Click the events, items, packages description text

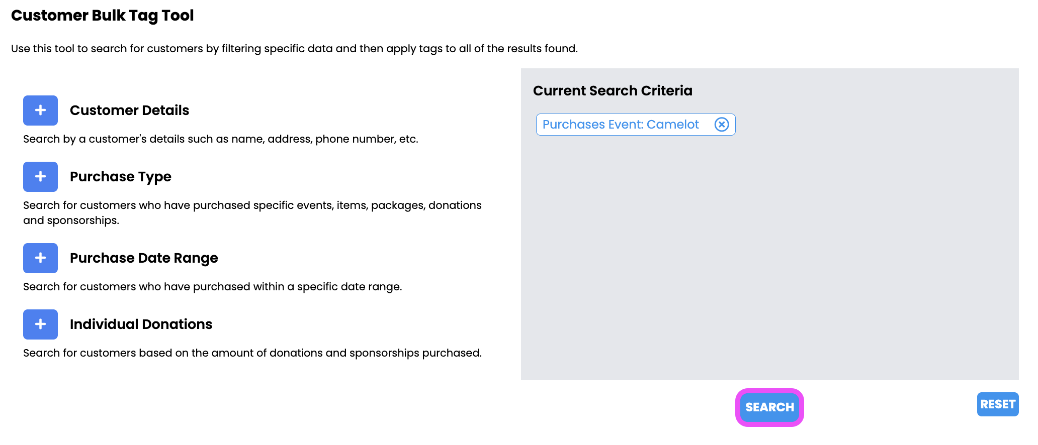tap(252, 213)
